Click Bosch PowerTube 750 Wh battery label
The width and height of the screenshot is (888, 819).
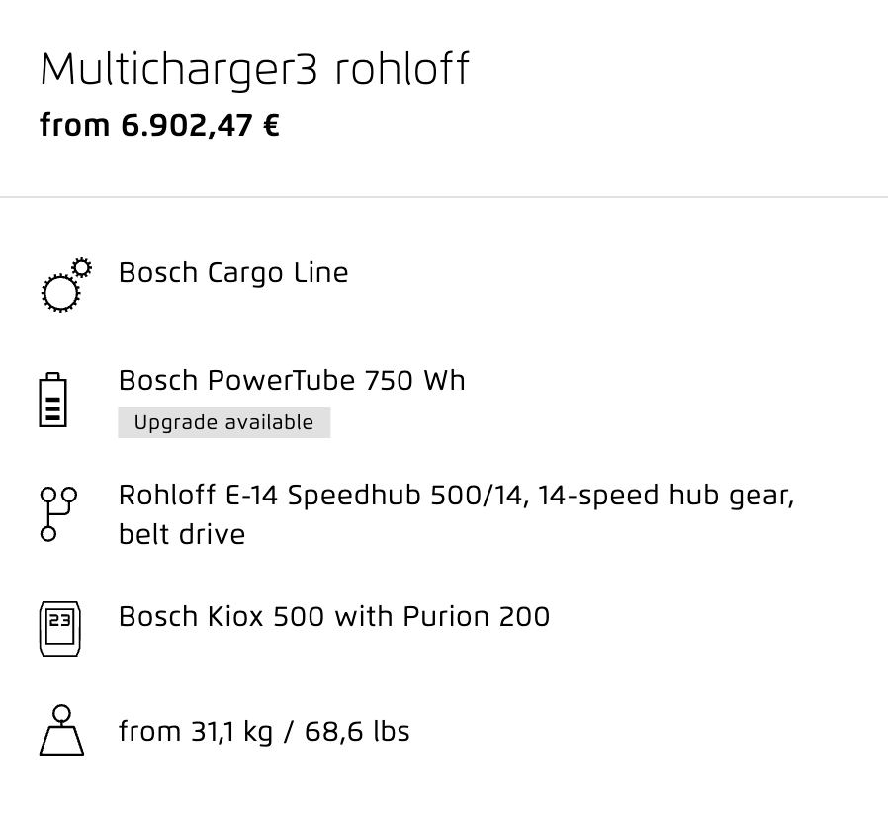292,380
